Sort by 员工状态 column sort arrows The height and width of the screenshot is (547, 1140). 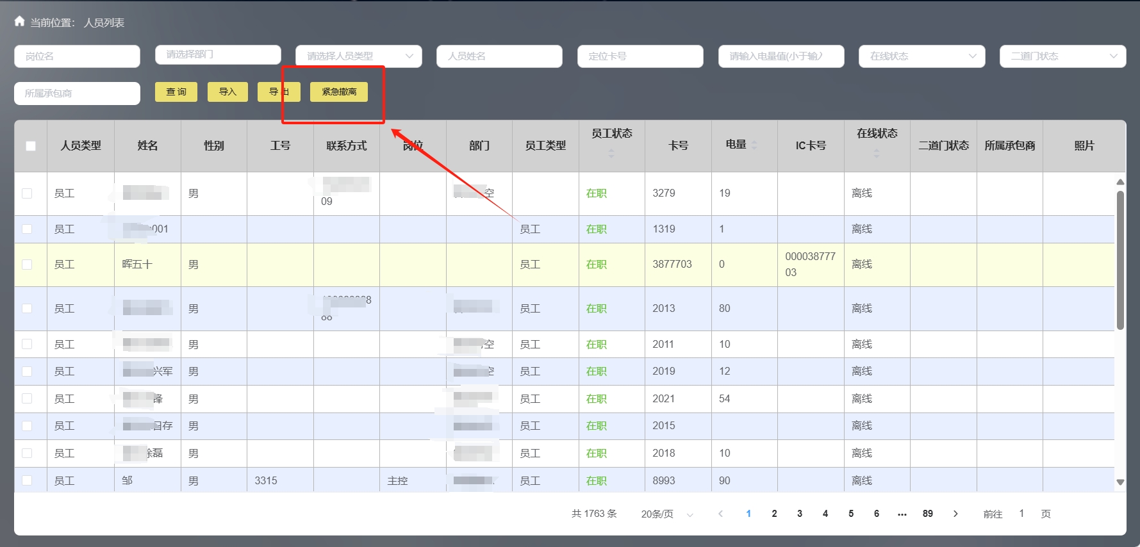[611, 154]
